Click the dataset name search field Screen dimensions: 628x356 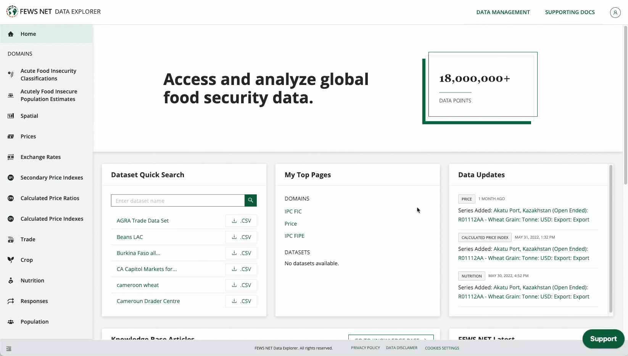pyautogui.click(x=177, y=200)
